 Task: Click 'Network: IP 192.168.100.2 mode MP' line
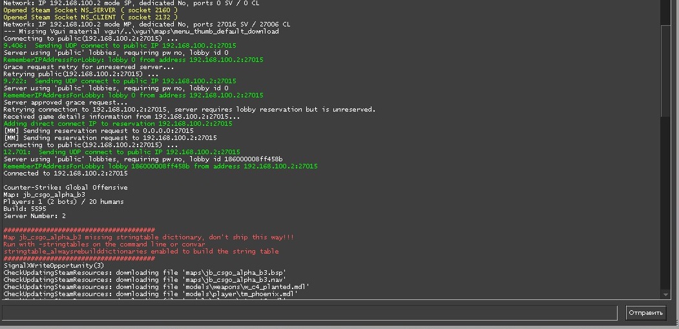(x=147, y=25)
